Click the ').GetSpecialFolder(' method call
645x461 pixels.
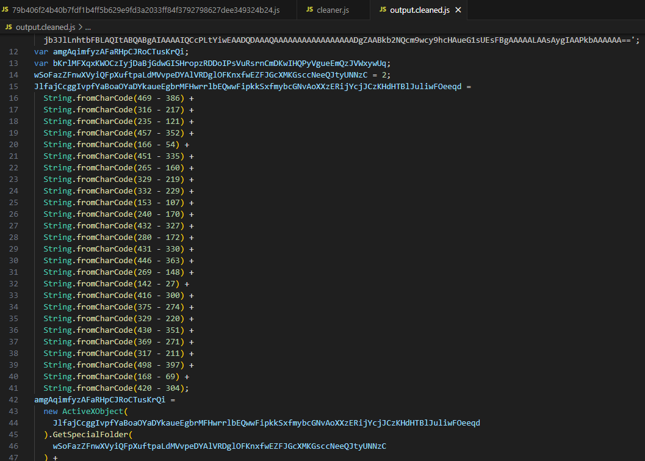click(88, 434)
